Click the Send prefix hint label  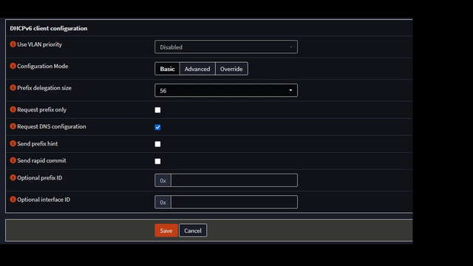tap(38, 144)
